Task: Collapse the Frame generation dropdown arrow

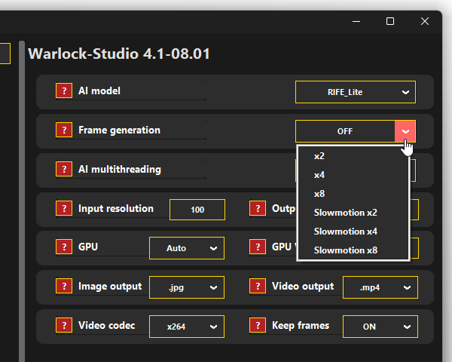Action: (x=405, y=131)
